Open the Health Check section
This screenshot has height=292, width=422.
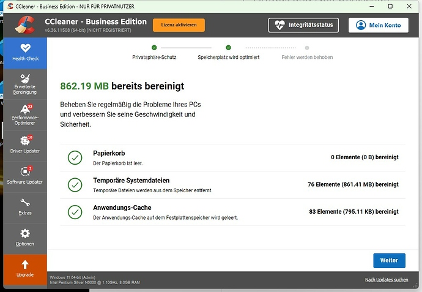25,53
